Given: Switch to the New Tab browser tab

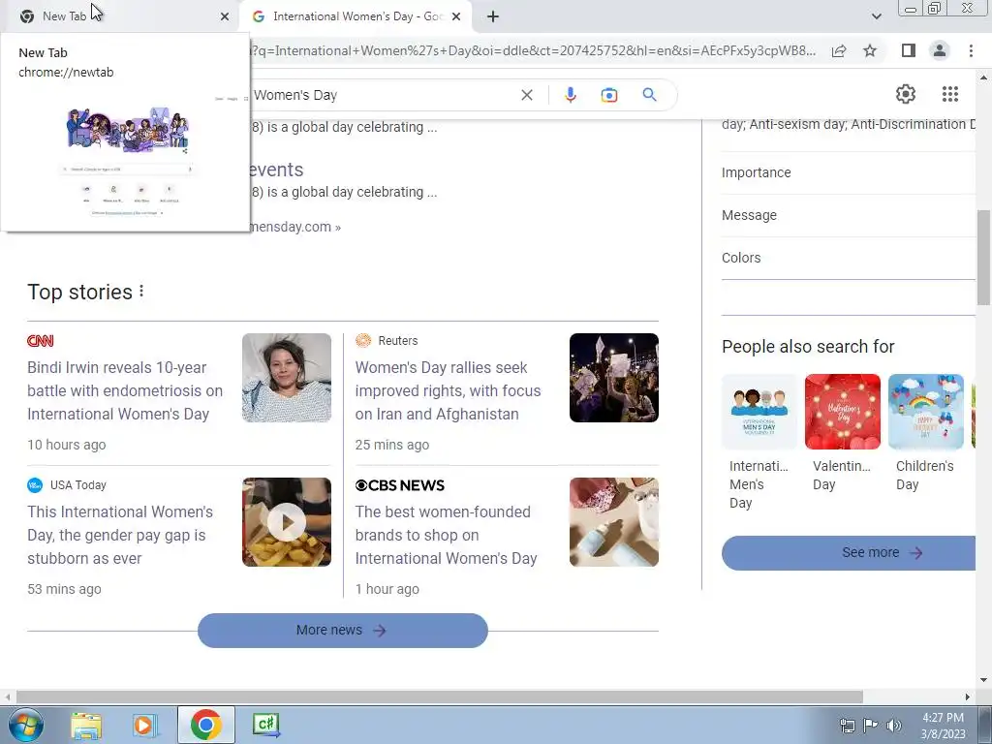Looking at the screenshot, I should (120, 16).
